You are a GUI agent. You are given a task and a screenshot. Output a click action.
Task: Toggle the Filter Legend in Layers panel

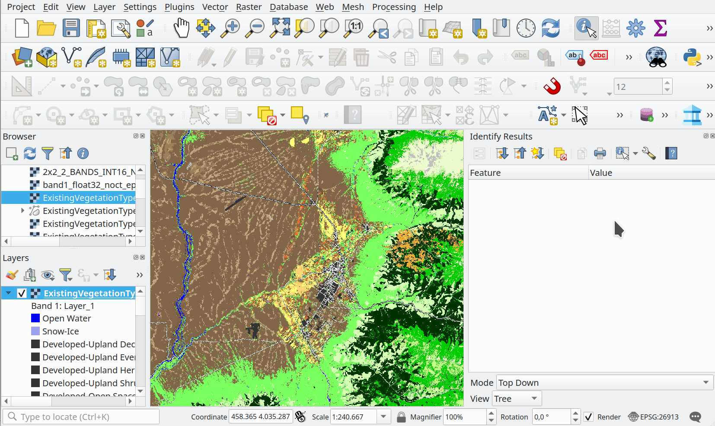(66, 275)
